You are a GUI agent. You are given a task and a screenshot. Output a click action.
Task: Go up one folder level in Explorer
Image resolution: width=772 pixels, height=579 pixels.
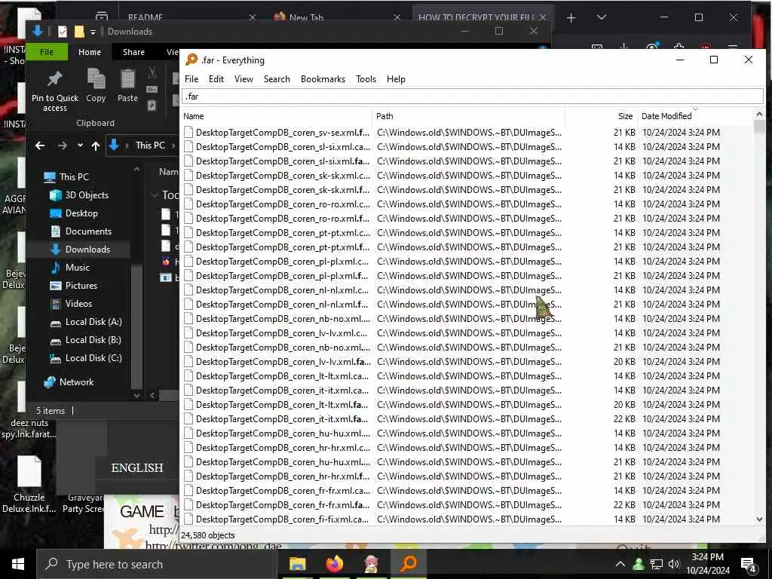click(96, 146)
